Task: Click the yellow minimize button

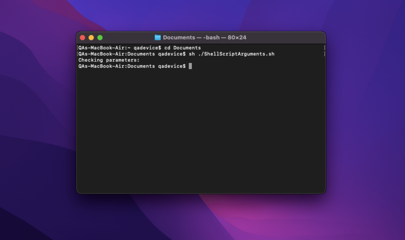Action: pos(91,38)
